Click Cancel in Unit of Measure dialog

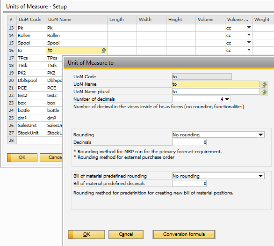126,234
